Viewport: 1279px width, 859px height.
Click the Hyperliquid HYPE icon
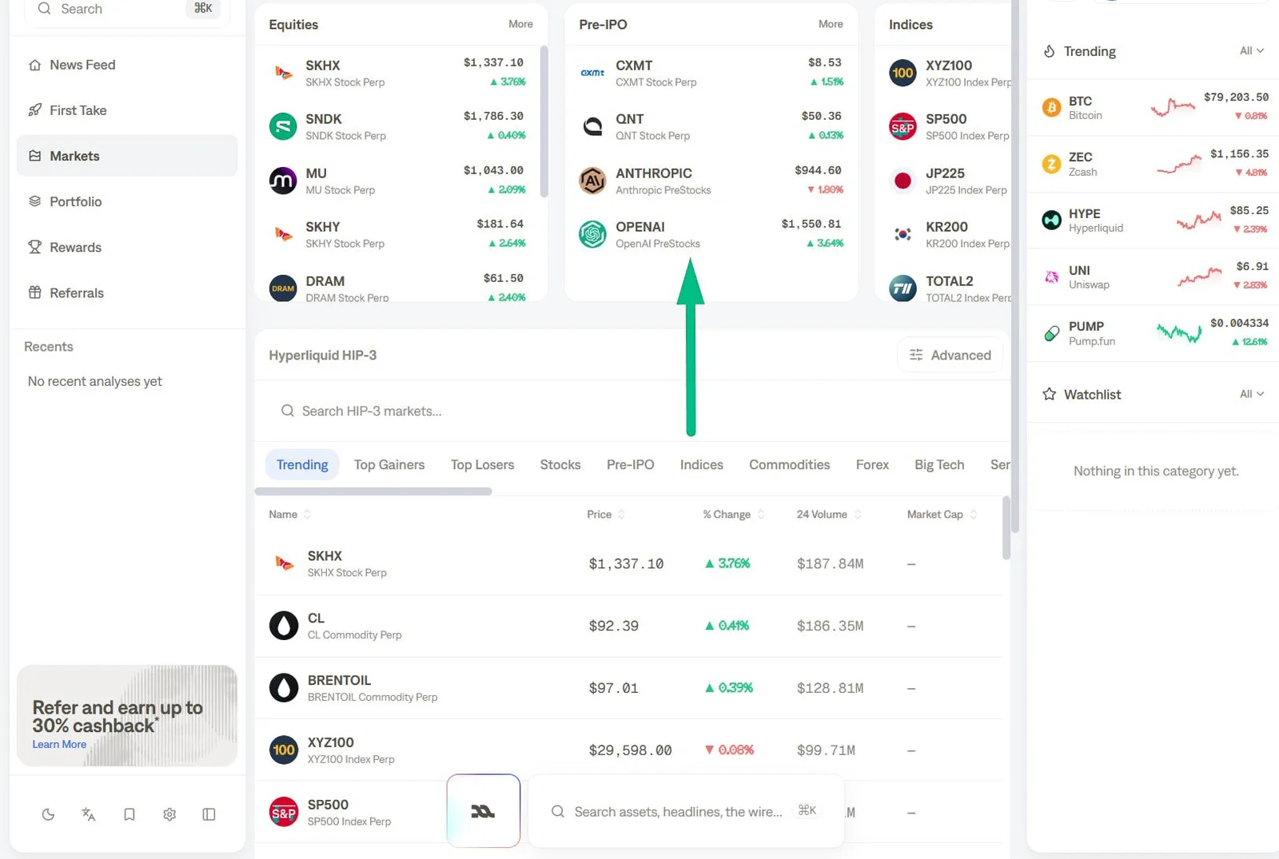[1052, 220]
